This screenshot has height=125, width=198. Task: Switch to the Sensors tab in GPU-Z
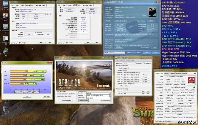(x=166, y=73)
